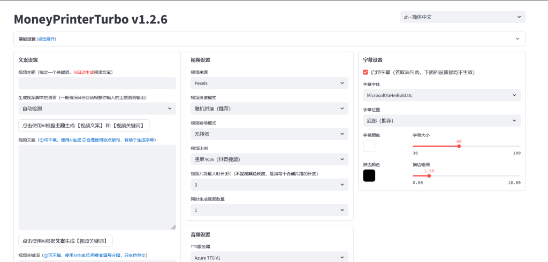Viewport: 548px width, 262px height.
Task: Click the white 字幕颜色 color swatch
Action: coord(369,146)
